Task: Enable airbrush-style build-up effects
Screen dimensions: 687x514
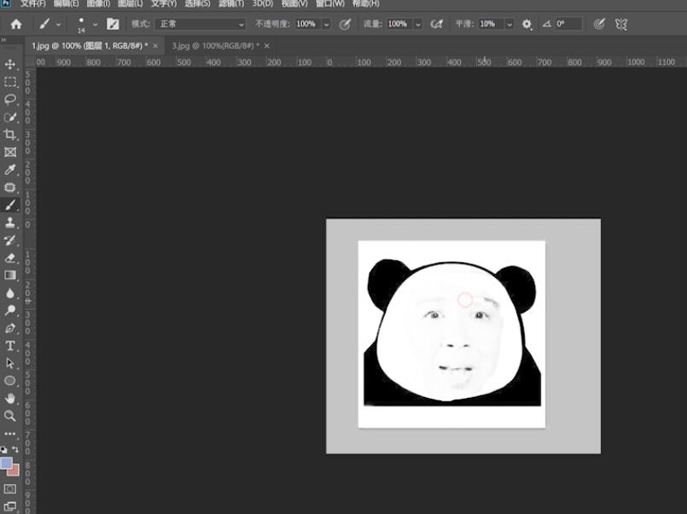Action: click(436, 24)
